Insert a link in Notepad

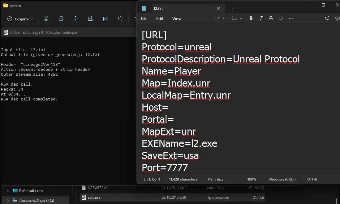[281, 19]
